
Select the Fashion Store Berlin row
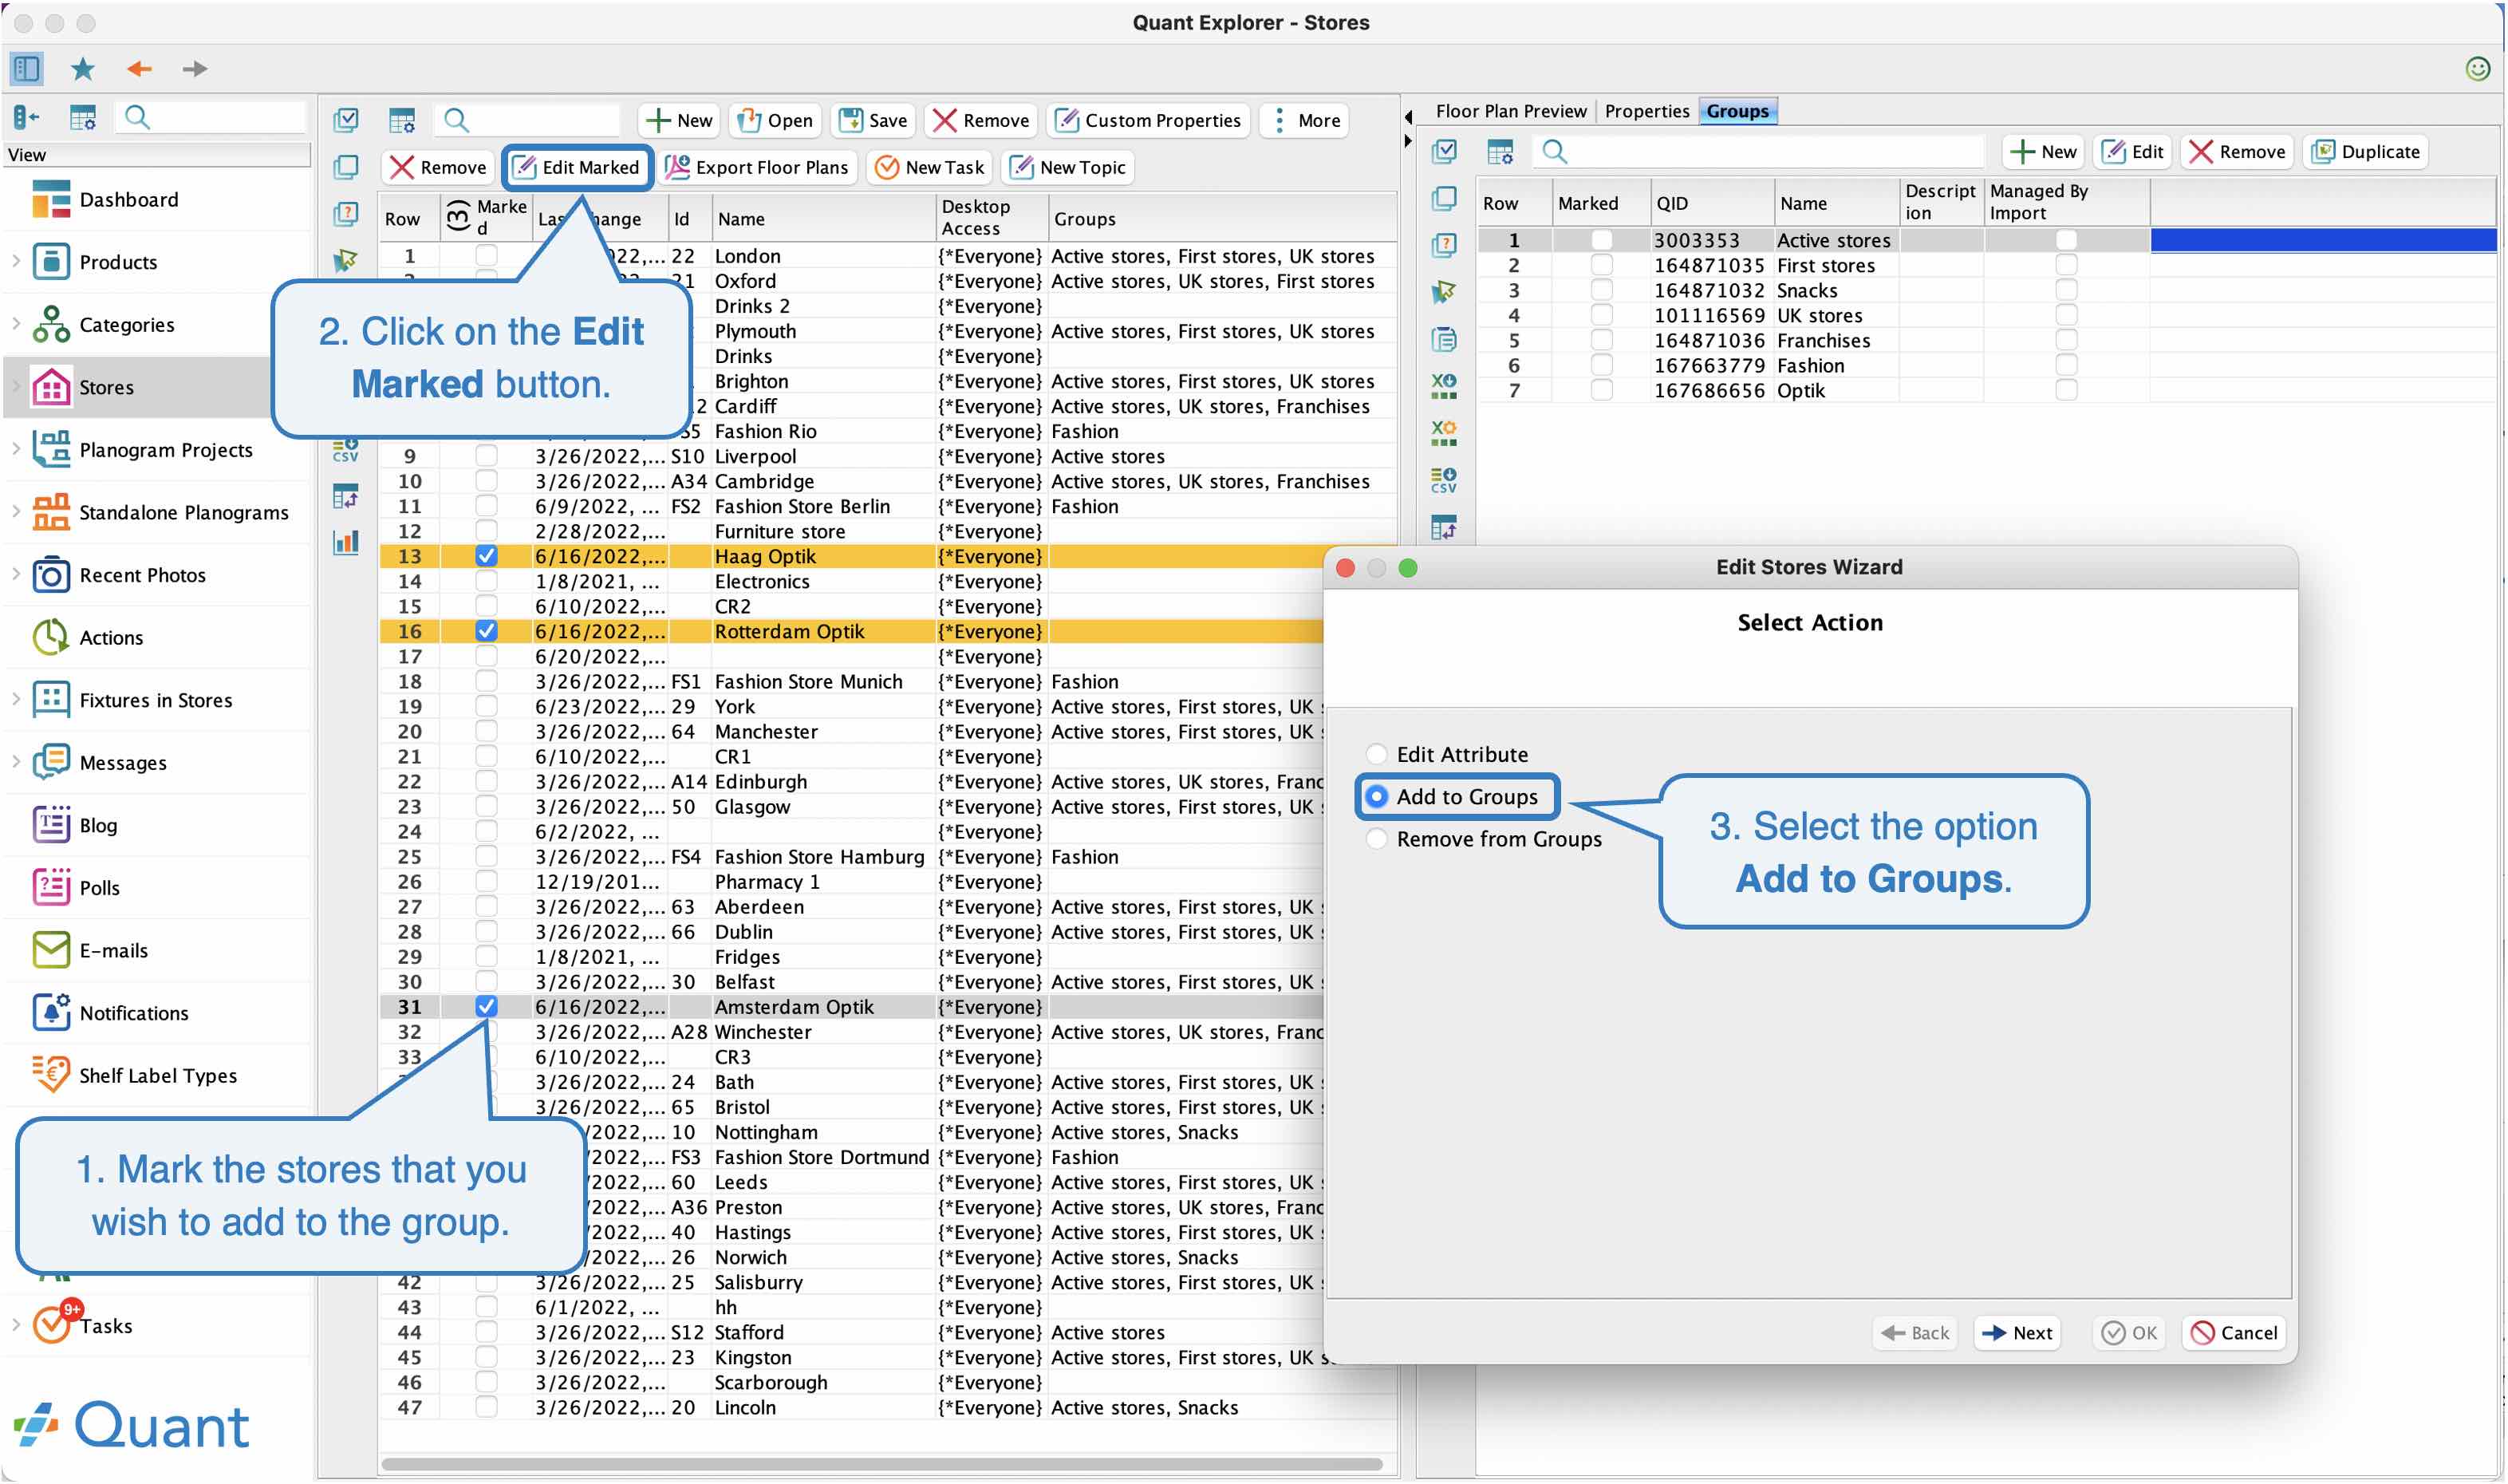[886, 506]
